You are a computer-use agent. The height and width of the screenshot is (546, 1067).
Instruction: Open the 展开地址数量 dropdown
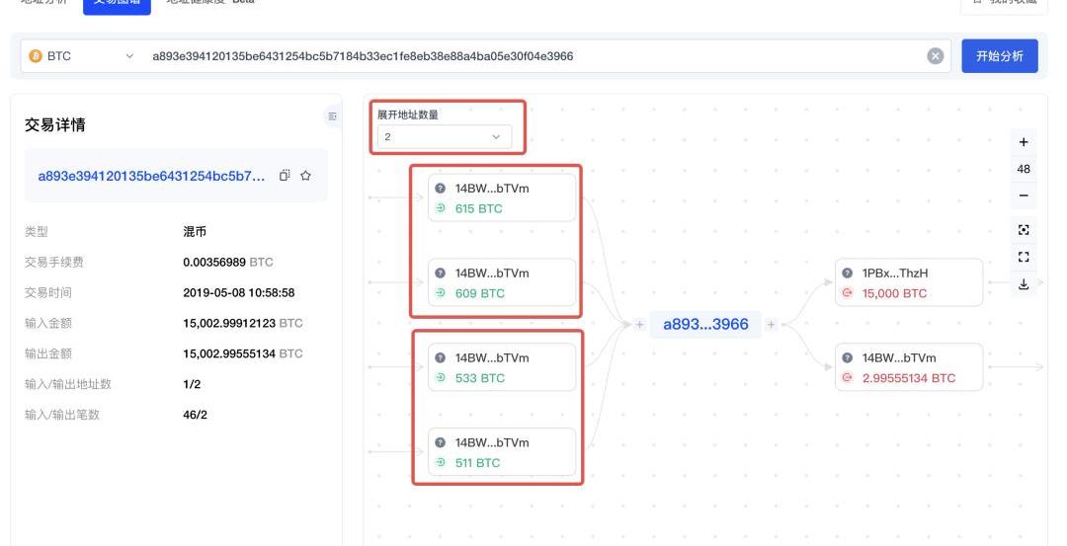[442, 137]
